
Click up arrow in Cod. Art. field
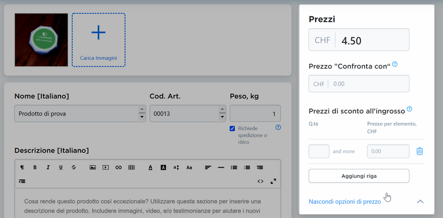tap(222, 110)
